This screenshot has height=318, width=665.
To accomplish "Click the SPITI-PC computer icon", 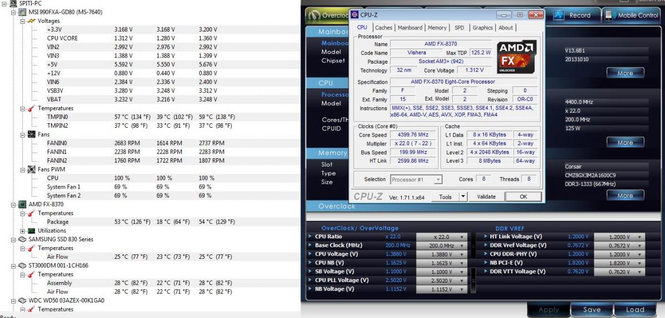I will click(14, 3).
